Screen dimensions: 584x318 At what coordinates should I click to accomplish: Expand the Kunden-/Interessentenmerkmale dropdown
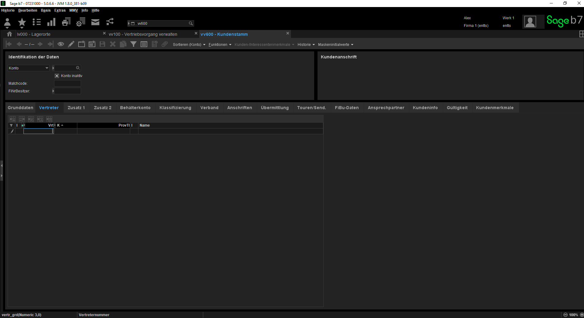pyautogui.click(x=264, y=45)
